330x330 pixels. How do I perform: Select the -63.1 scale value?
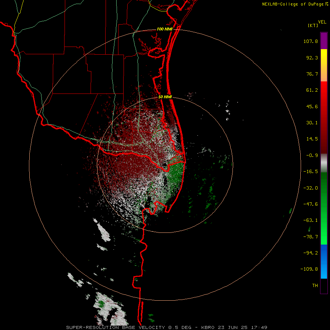311,220
